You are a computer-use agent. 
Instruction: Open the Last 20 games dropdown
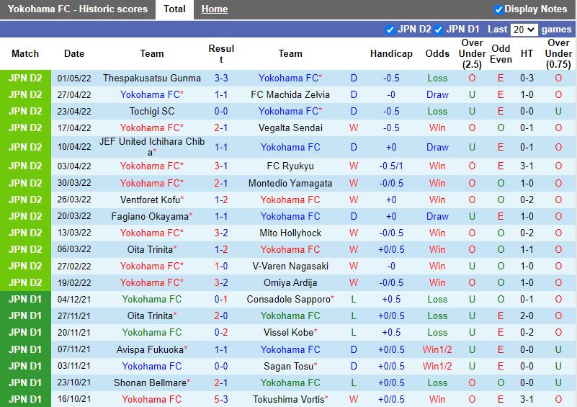(524, 30)
